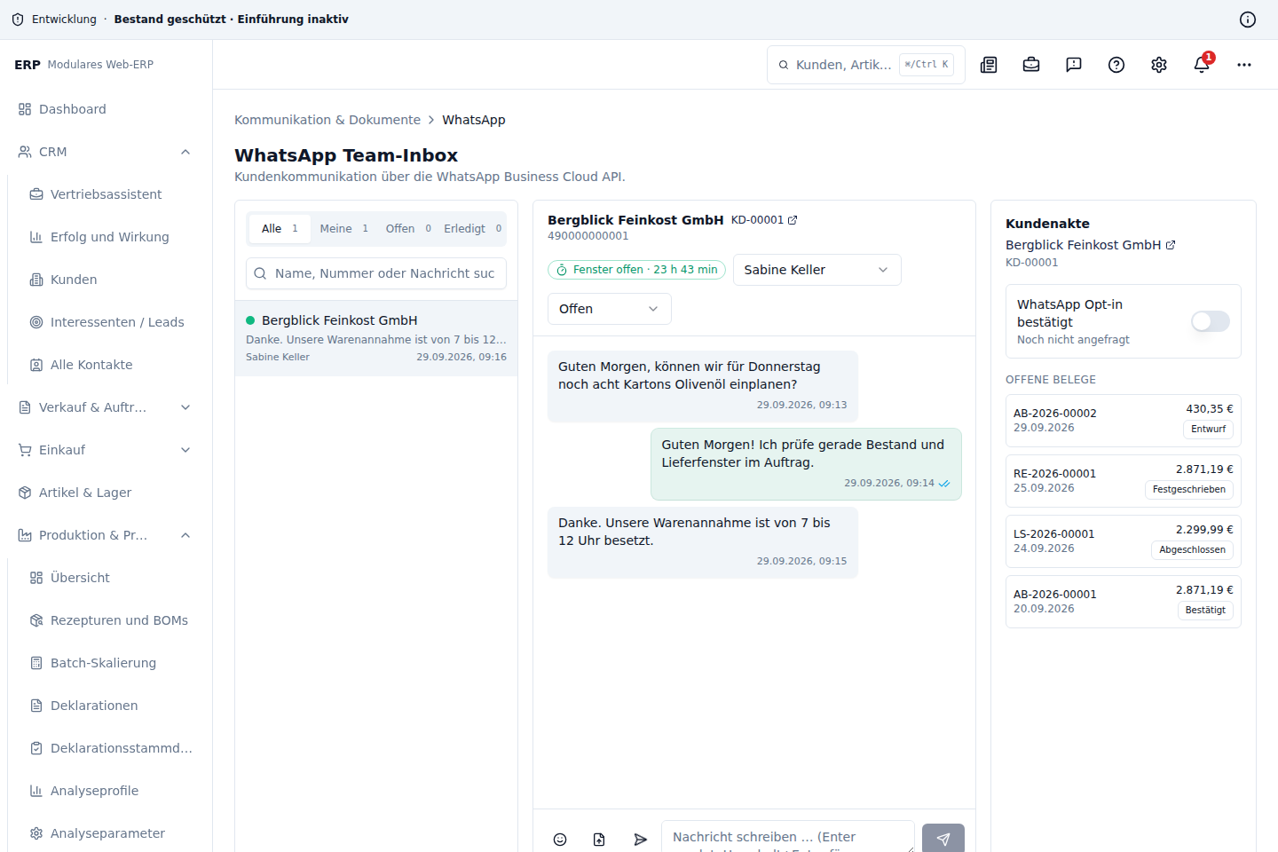Click the Vertriebsassistent sidebar icon
The width and height of the screenshot is (1278, 852).
pyautogui.click(x=36, y=194)
